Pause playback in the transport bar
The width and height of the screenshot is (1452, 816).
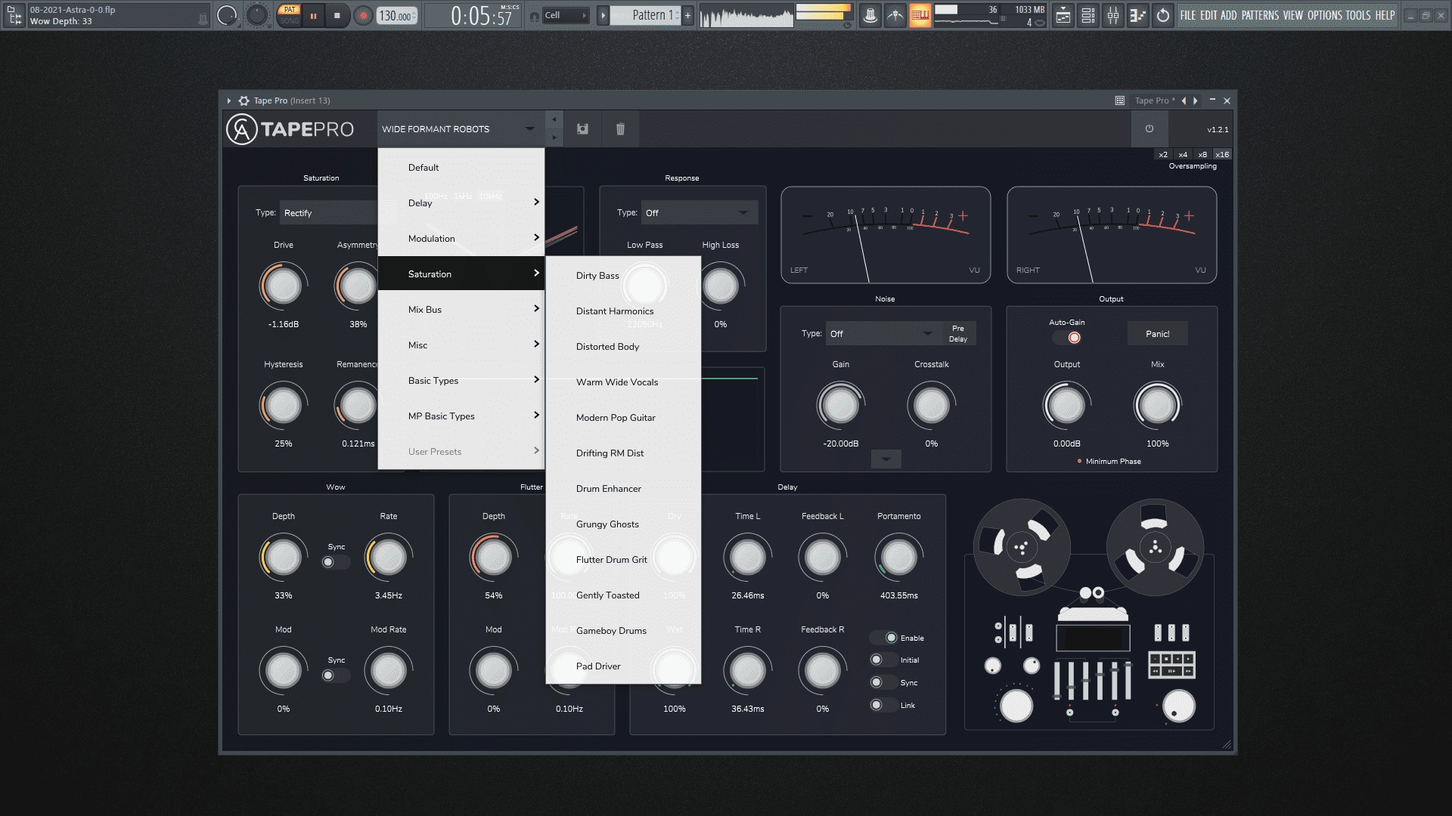tap(313, 15)
